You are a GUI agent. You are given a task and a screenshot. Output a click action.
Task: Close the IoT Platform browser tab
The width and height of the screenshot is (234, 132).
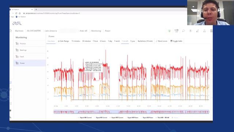click(x=32, y=10)
